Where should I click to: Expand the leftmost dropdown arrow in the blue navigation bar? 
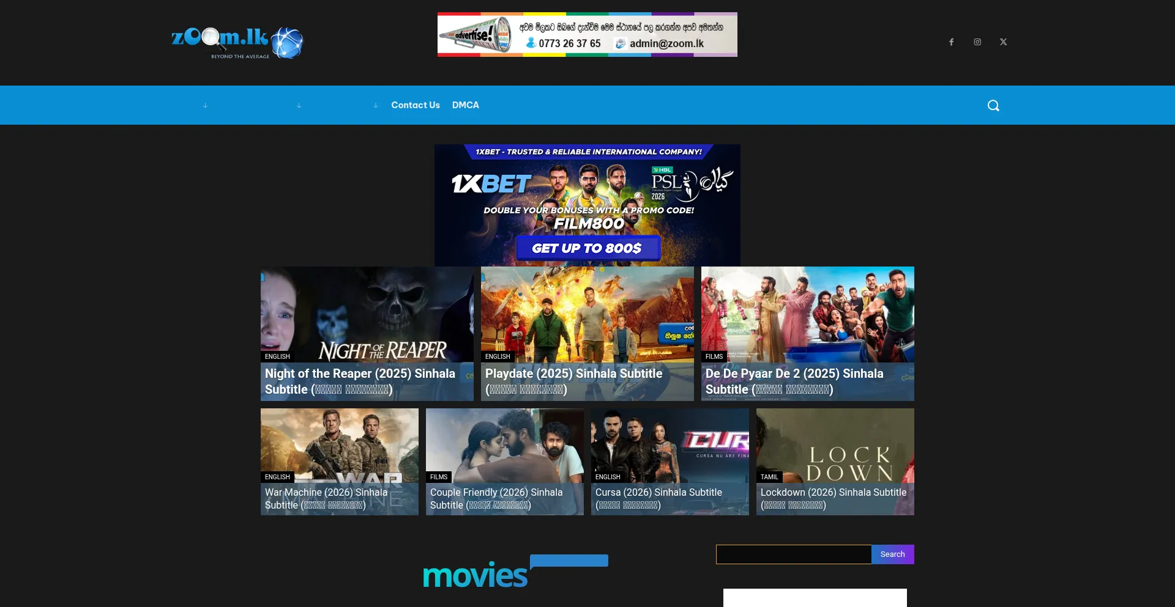pyautogui.click(x=205, y=105)
